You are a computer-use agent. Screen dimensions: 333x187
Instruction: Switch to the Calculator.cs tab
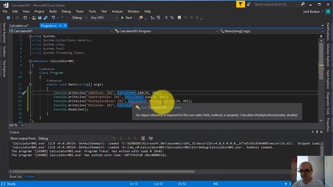coord(19,25)
